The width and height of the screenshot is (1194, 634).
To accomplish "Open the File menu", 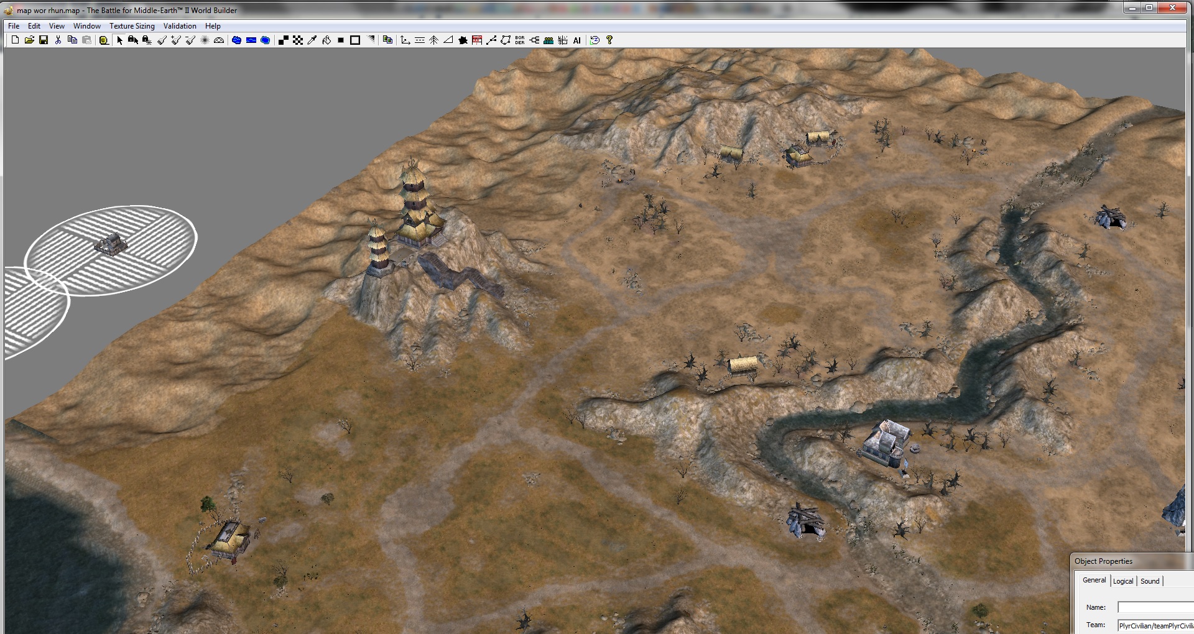I will click(14, 26).
